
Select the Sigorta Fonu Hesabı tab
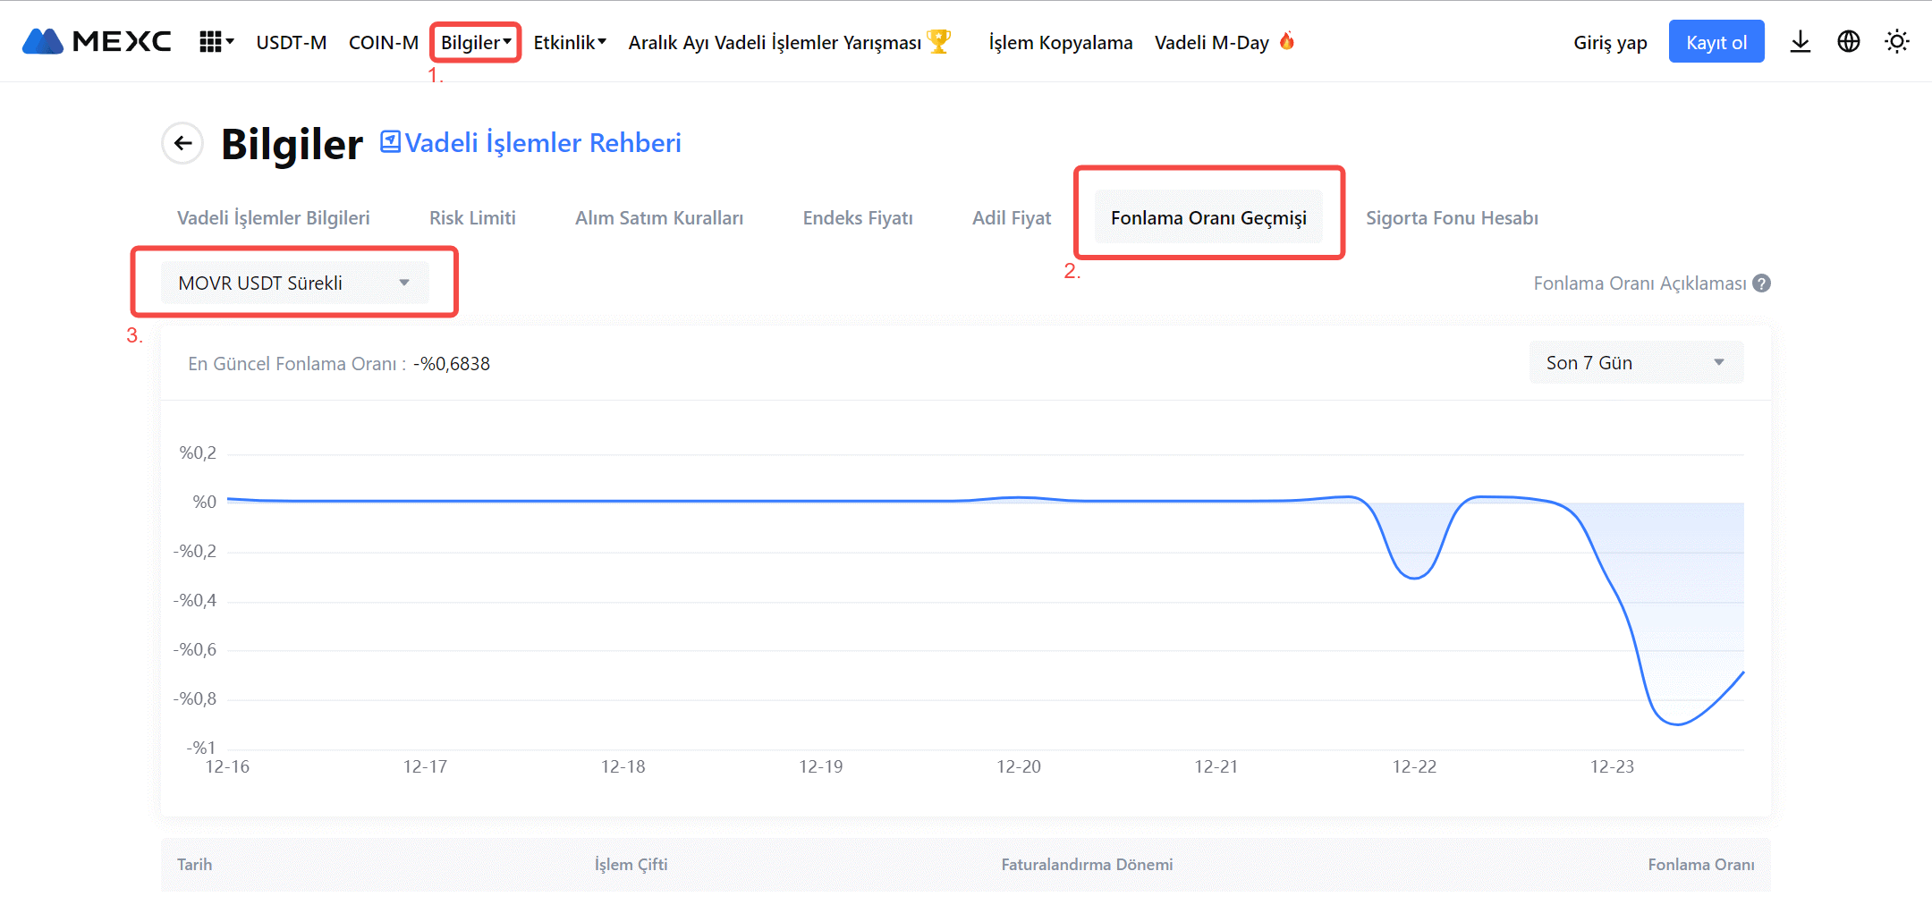point(1451,218)
